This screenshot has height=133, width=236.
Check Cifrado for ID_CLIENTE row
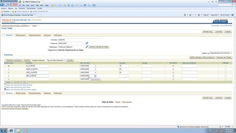[x=225, y=66]
